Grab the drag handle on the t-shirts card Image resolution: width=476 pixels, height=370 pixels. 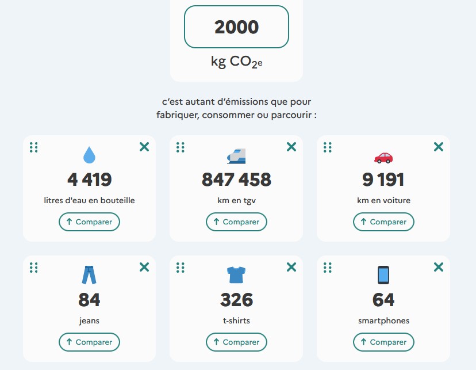click(181, 268)
